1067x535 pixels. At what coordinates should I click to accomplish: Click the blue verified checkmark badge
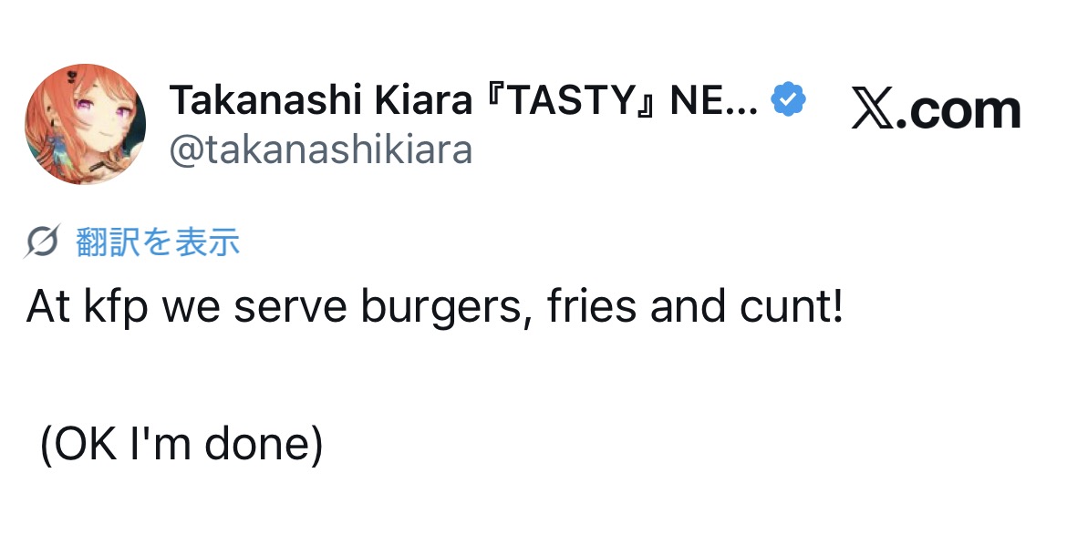tap(789, 101)
